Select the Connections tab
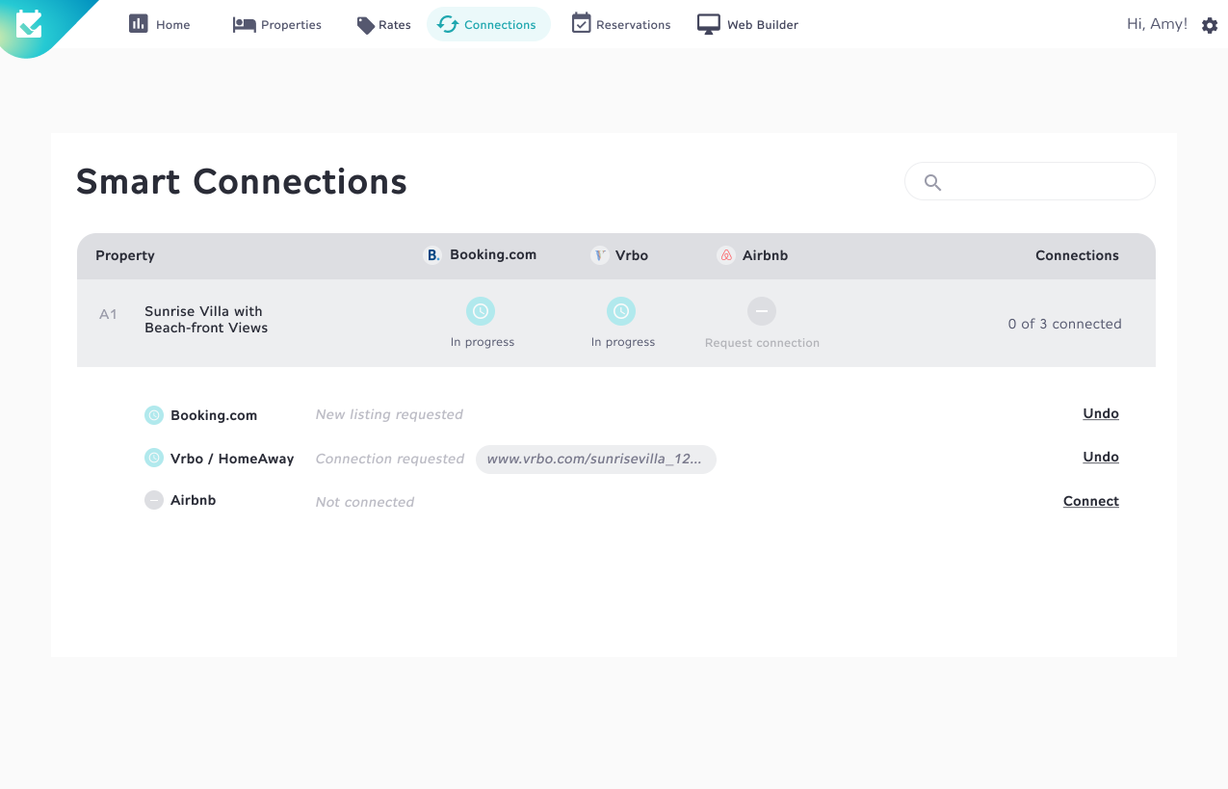1228x789 pixels. click(x=488, y=24)
